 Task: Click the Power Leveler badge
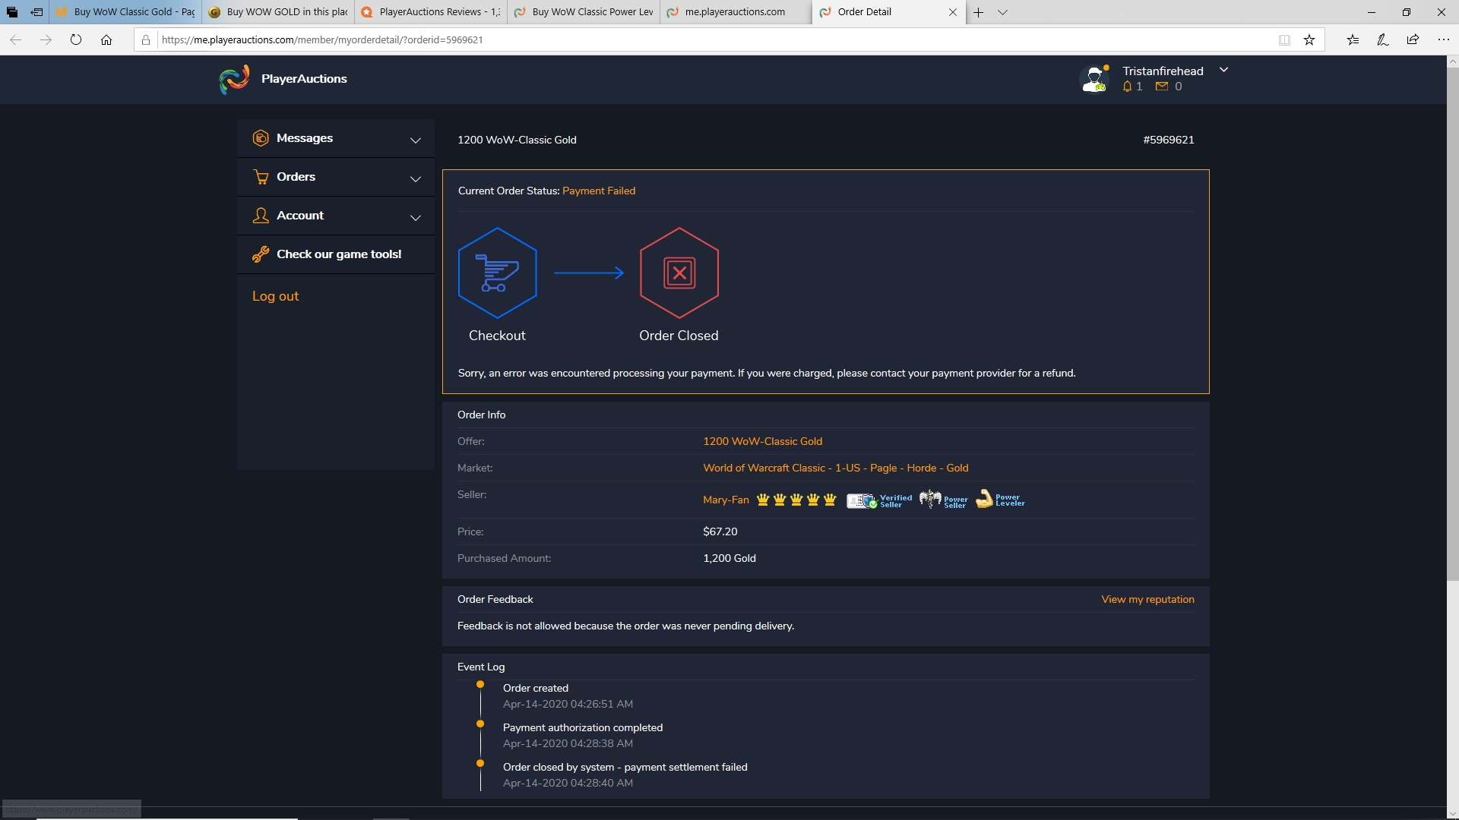[x=999, y=500]
